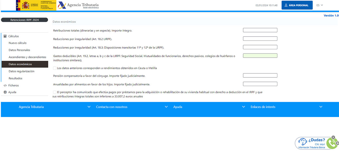Screen dimensions: 339x157
Task: Close the ¿Dudas? help widget
Action: (x=333, y=137)
